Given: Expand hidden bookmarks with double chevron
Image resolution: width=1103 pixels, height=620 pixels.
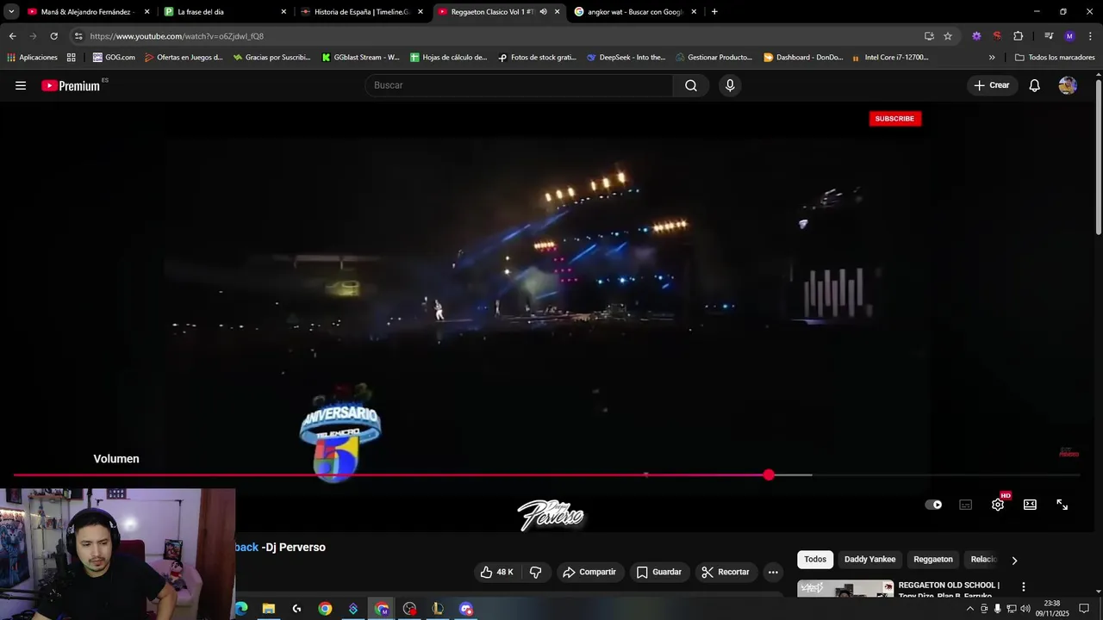Looking at the screenshot, I should tap(992, 58).
